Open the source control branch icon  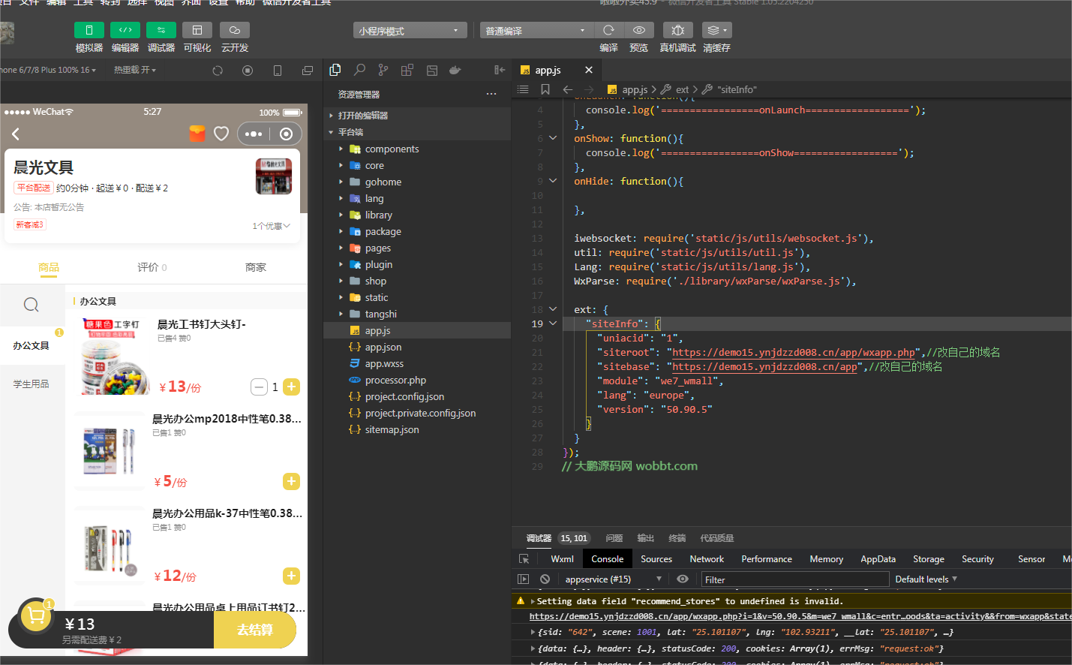[x=383, y=70]
